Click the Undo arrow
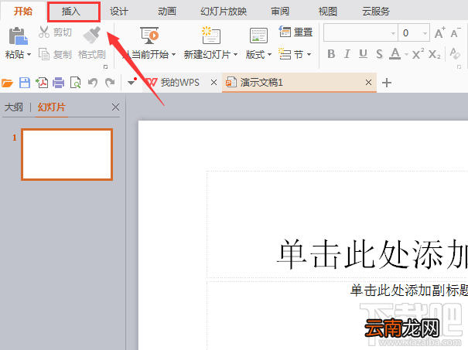This screenshot has width=468, height=350. (x=93, y=83)
